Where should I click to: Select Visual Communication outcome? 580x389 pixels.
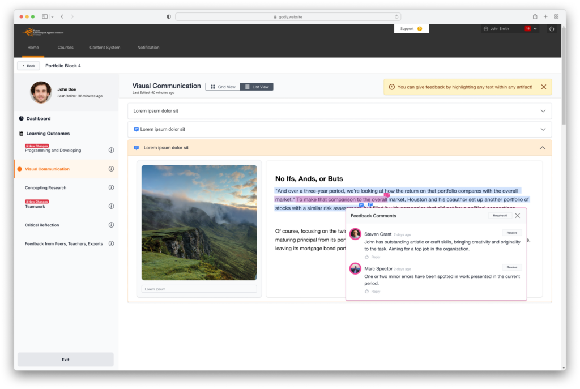coord(47,169)
